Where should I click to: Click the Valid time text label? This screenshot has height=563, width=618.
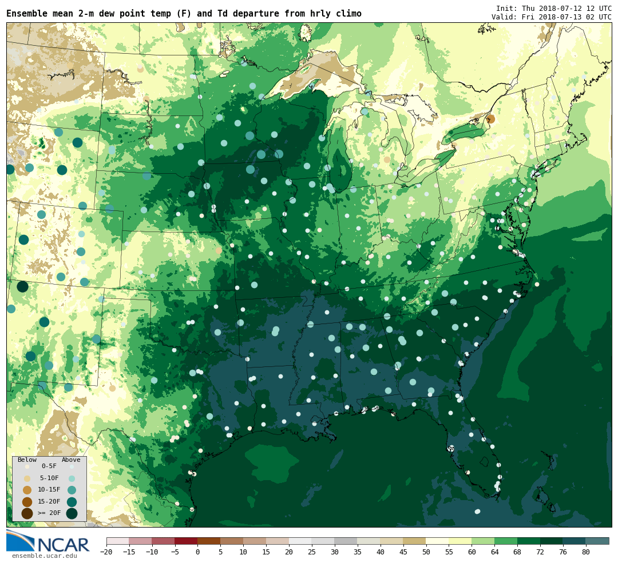coord(551,17)
